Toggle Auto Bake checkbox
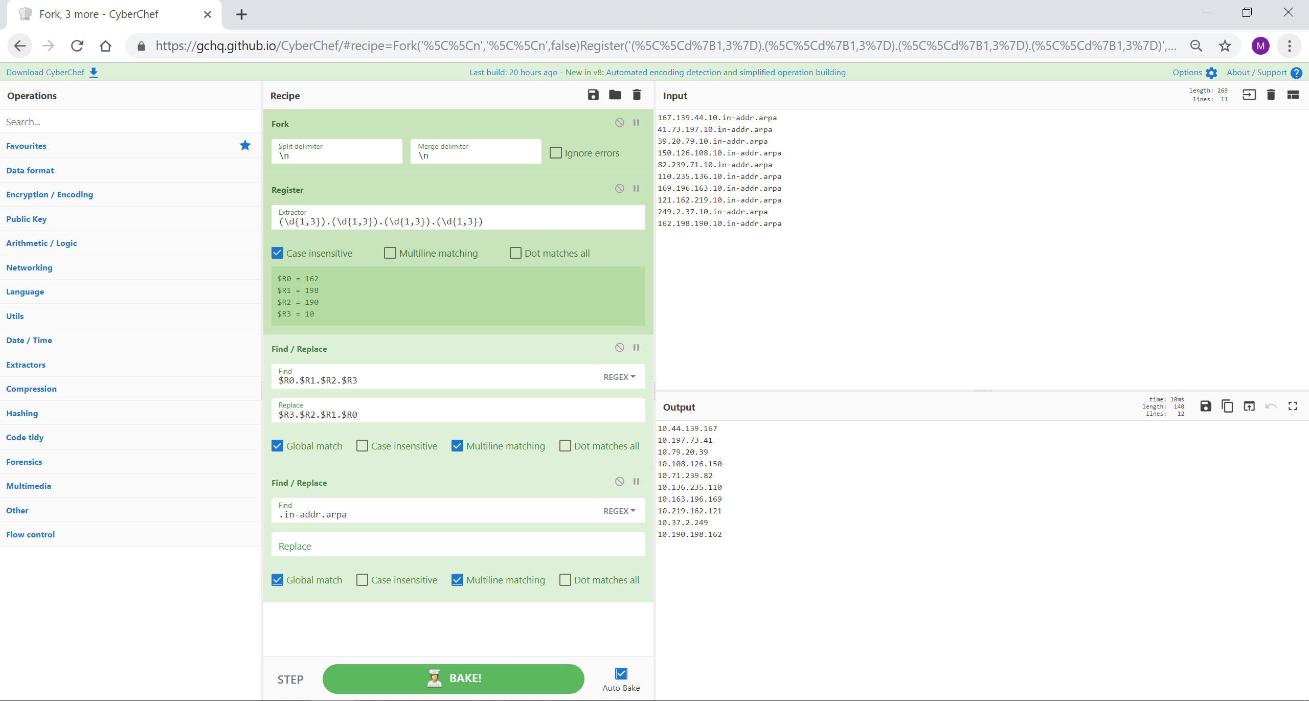The image size is (1309, 701). pyautogui.click(x=621, y=673)
